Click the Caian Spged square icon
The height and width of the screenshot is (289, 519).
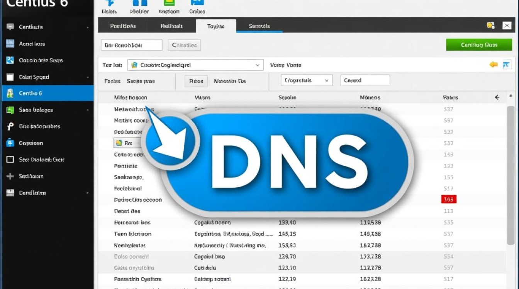[10, 77]
